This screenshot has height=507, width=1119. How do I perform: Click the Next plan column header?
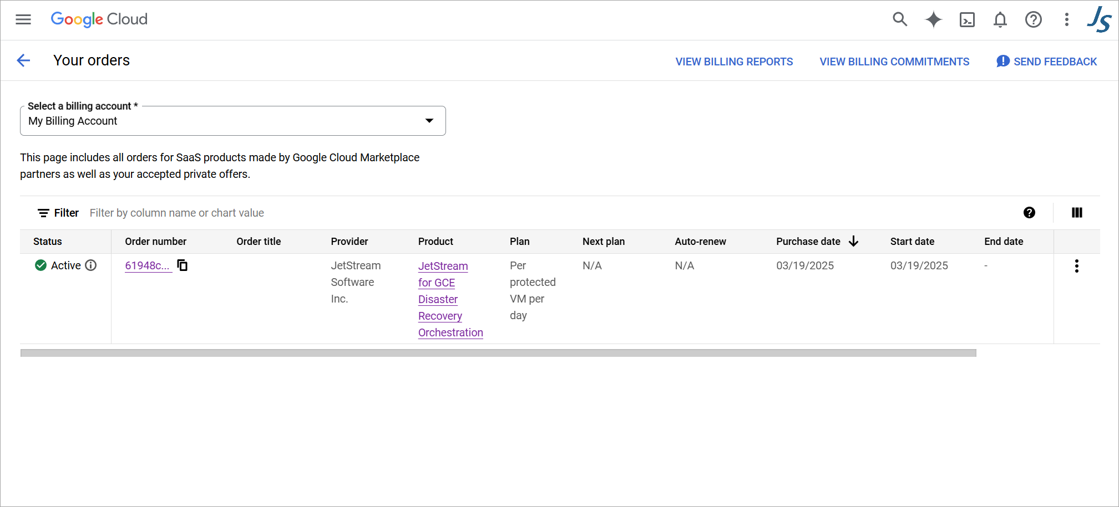(604, 242)
